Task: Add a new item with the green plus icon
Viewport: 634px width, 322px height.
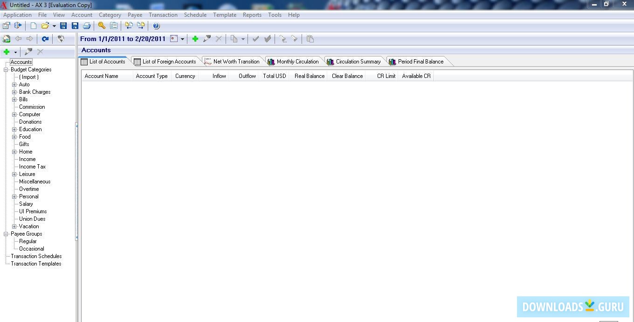Action: point(195,39)
